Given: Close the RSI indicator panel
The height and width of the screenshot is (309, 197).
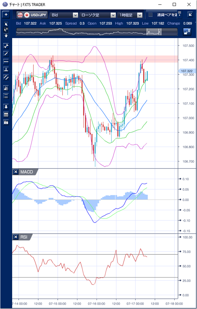Looking at the screenshot, I should pos(15,237).
